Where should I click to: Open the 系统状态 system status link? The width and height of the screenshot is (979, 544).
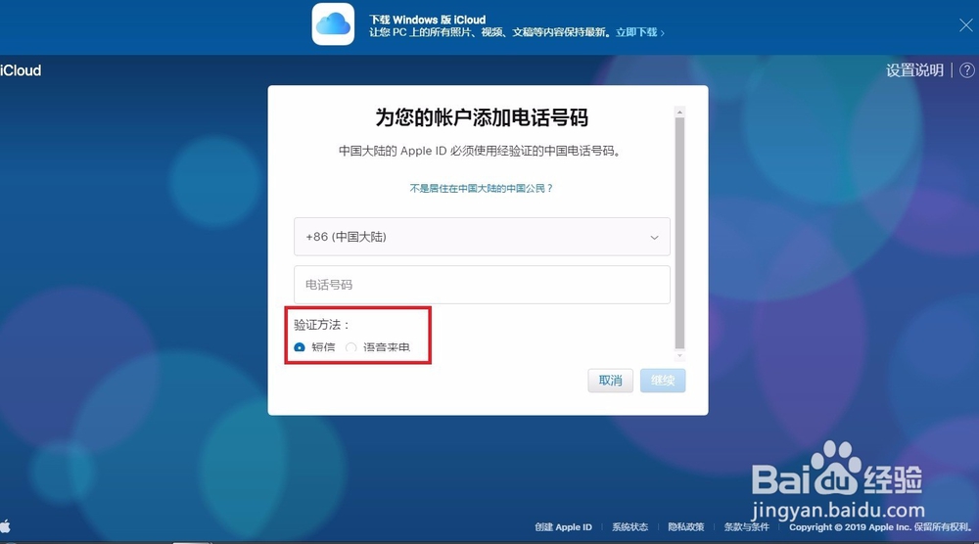pyautogui.click(x=629, y=527)
